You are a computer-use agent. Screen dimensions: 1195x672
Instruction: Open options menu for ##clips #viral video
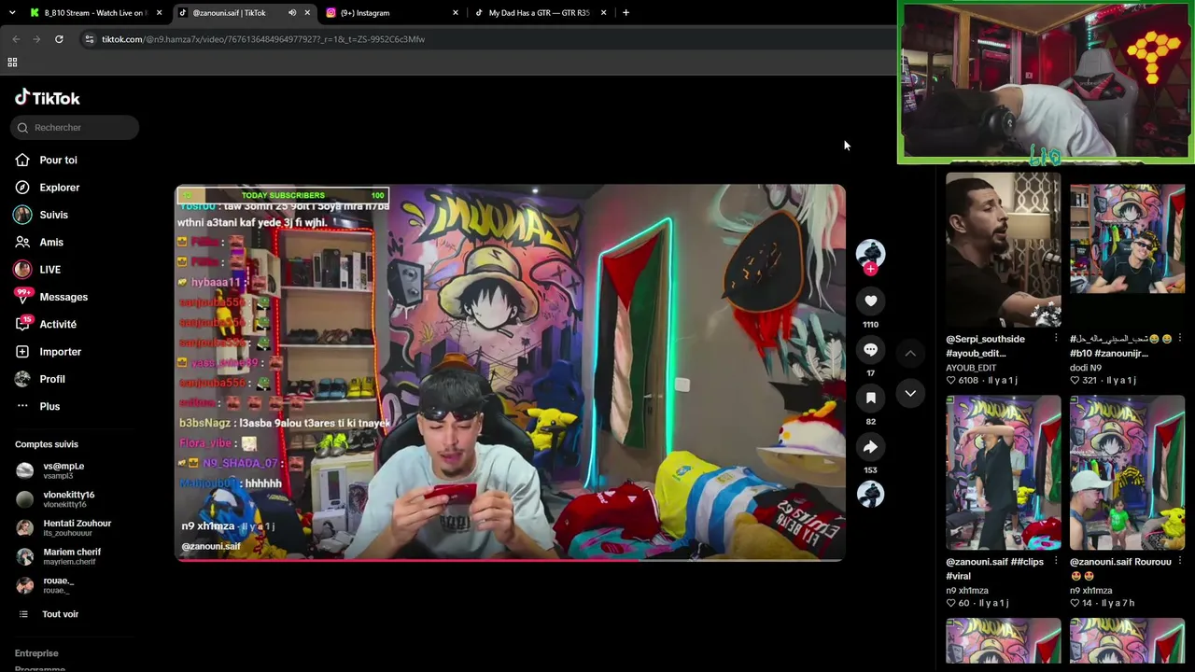click(1056, 562)
